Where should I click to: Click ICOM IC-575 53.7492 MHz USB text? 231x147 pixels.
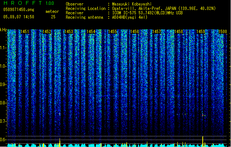coord(147,13)
